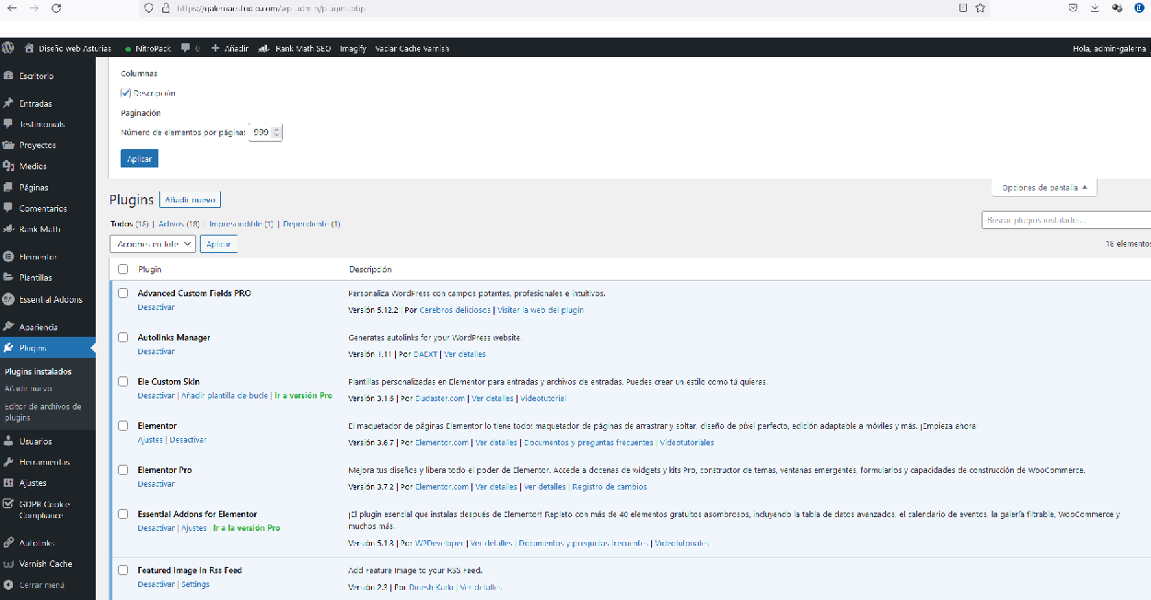Click the elements per page number field
Screen dimensions: 1151x600
(x=265, y=133)
